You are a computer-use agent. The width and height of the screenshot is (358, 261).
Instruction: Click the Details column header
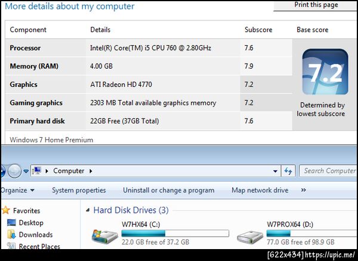click(x=100, y=30)
